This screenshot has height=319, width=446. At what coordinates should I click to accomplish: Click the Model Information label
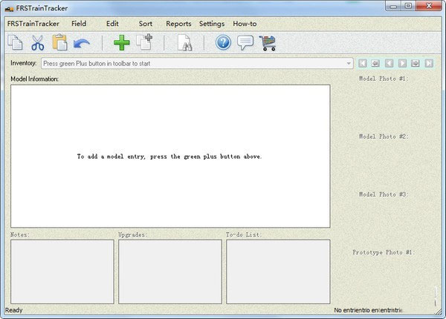coord(34,79)
